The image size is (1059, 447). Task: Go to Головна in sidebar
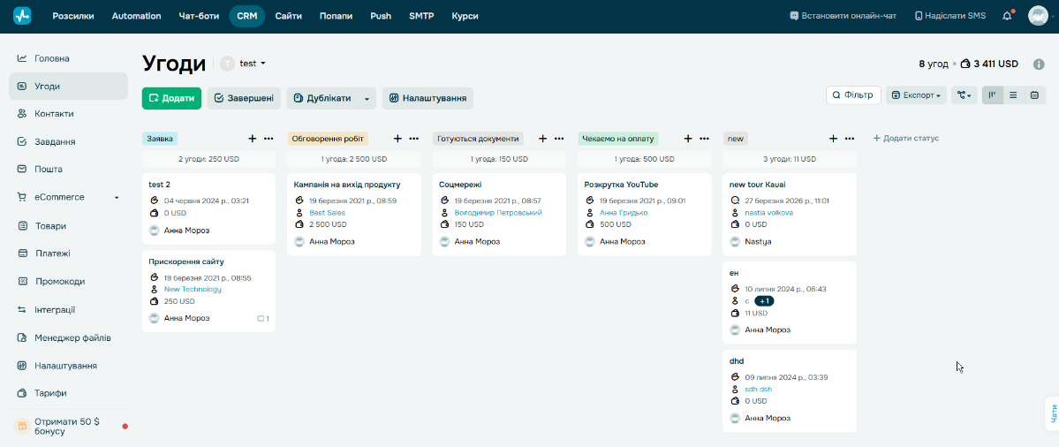pos(67,58)
